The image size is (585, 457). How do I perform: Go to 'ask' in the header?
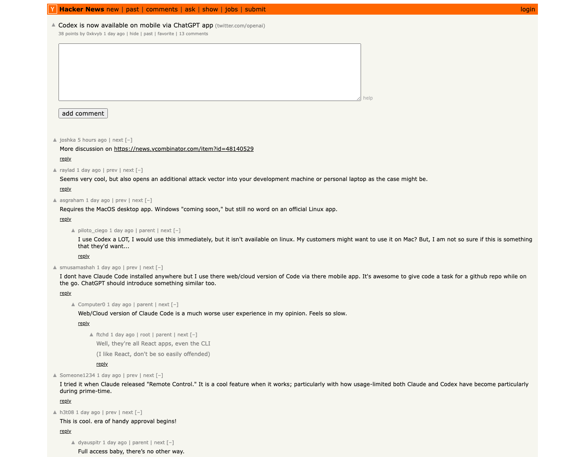(x=190, y=9)
